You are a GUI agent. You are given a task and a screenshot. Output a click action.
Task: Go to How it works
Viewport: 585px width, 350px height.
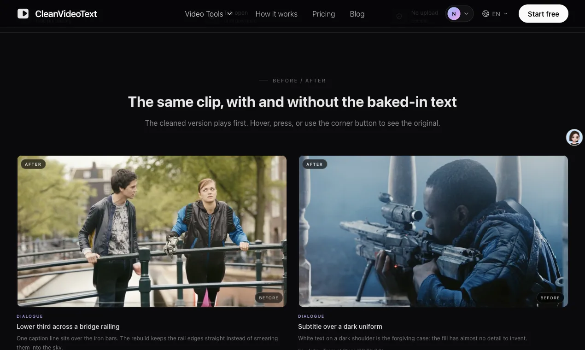point(276,14)
